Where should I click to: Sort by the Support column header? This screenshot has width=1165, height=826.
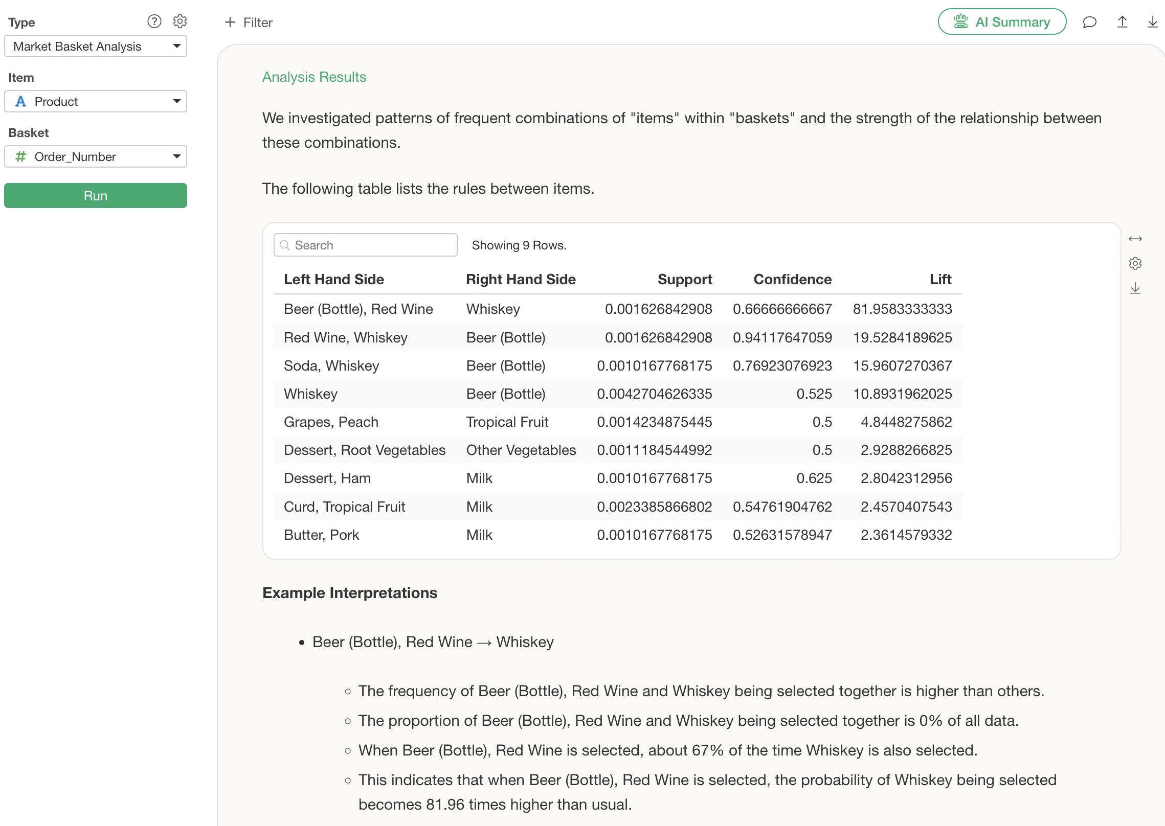[x=684, y=279]
